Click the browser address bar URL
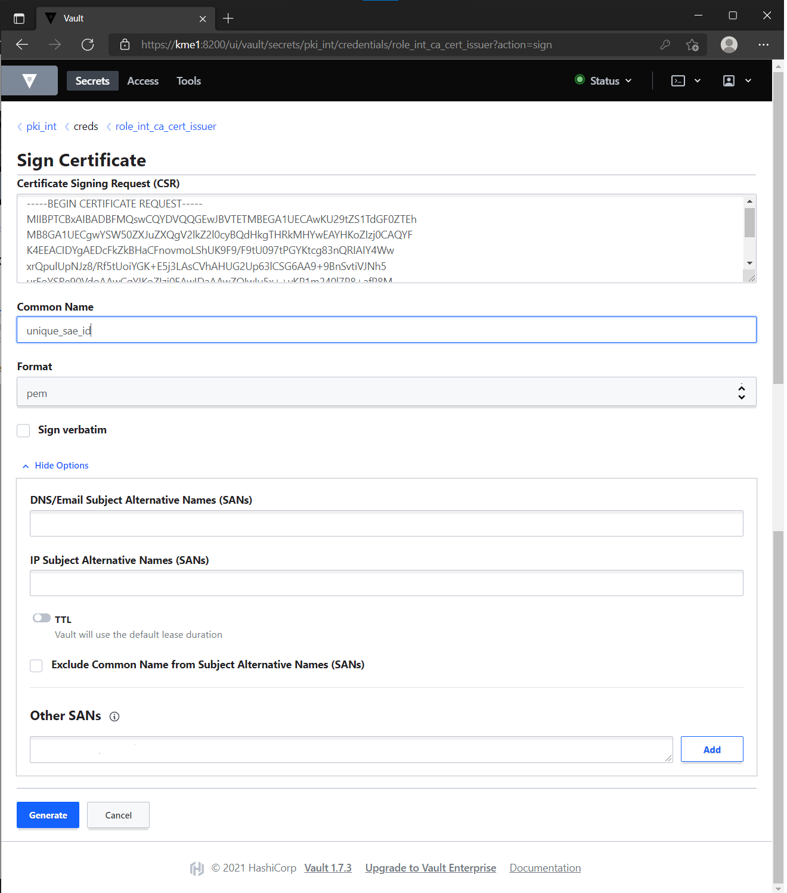The width and height of the screenshot is (787, 893). click(x=346, y=45)
